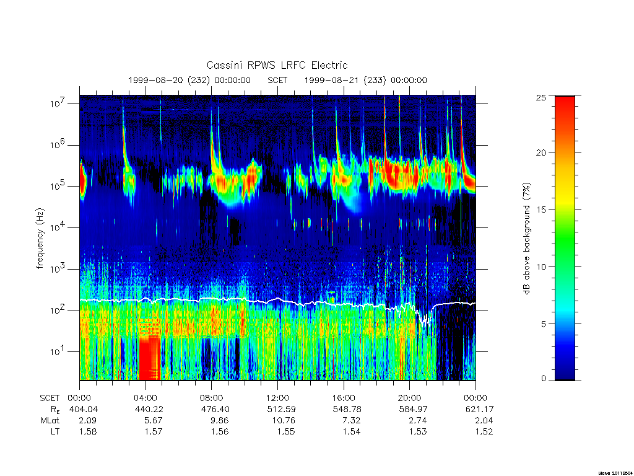The image size is (634, 476).
Task: Click the 'LT' row label
Action: [55, 431]
